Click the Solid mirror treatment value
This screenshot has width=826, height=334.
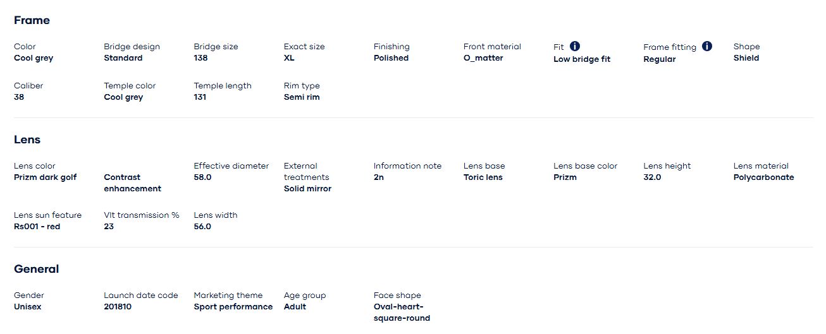coord(307,189)
